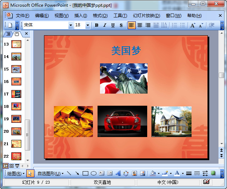Click the Distributed alignment icon
Screen dimensions: 227x189
[x=156, y=25]
